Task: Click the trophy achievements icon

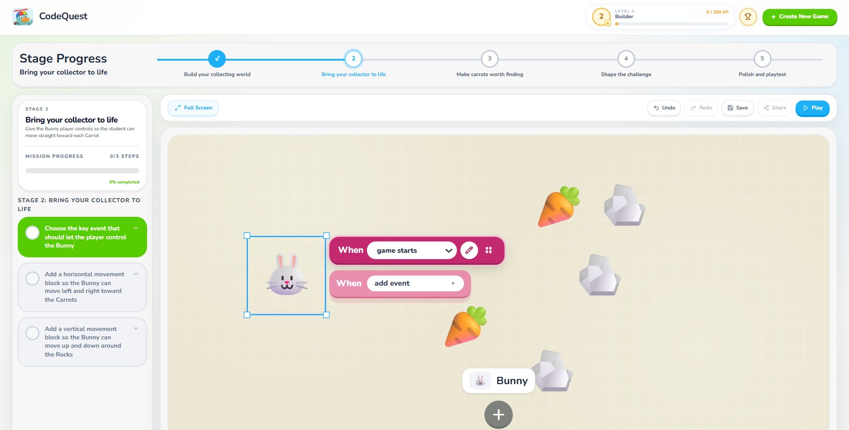Action: click(x=748, y=17)
